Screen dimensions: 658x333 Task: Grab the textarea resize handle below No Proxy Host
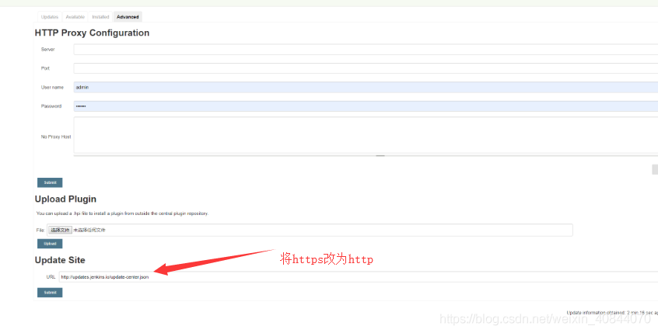click(x=380, y=156)
